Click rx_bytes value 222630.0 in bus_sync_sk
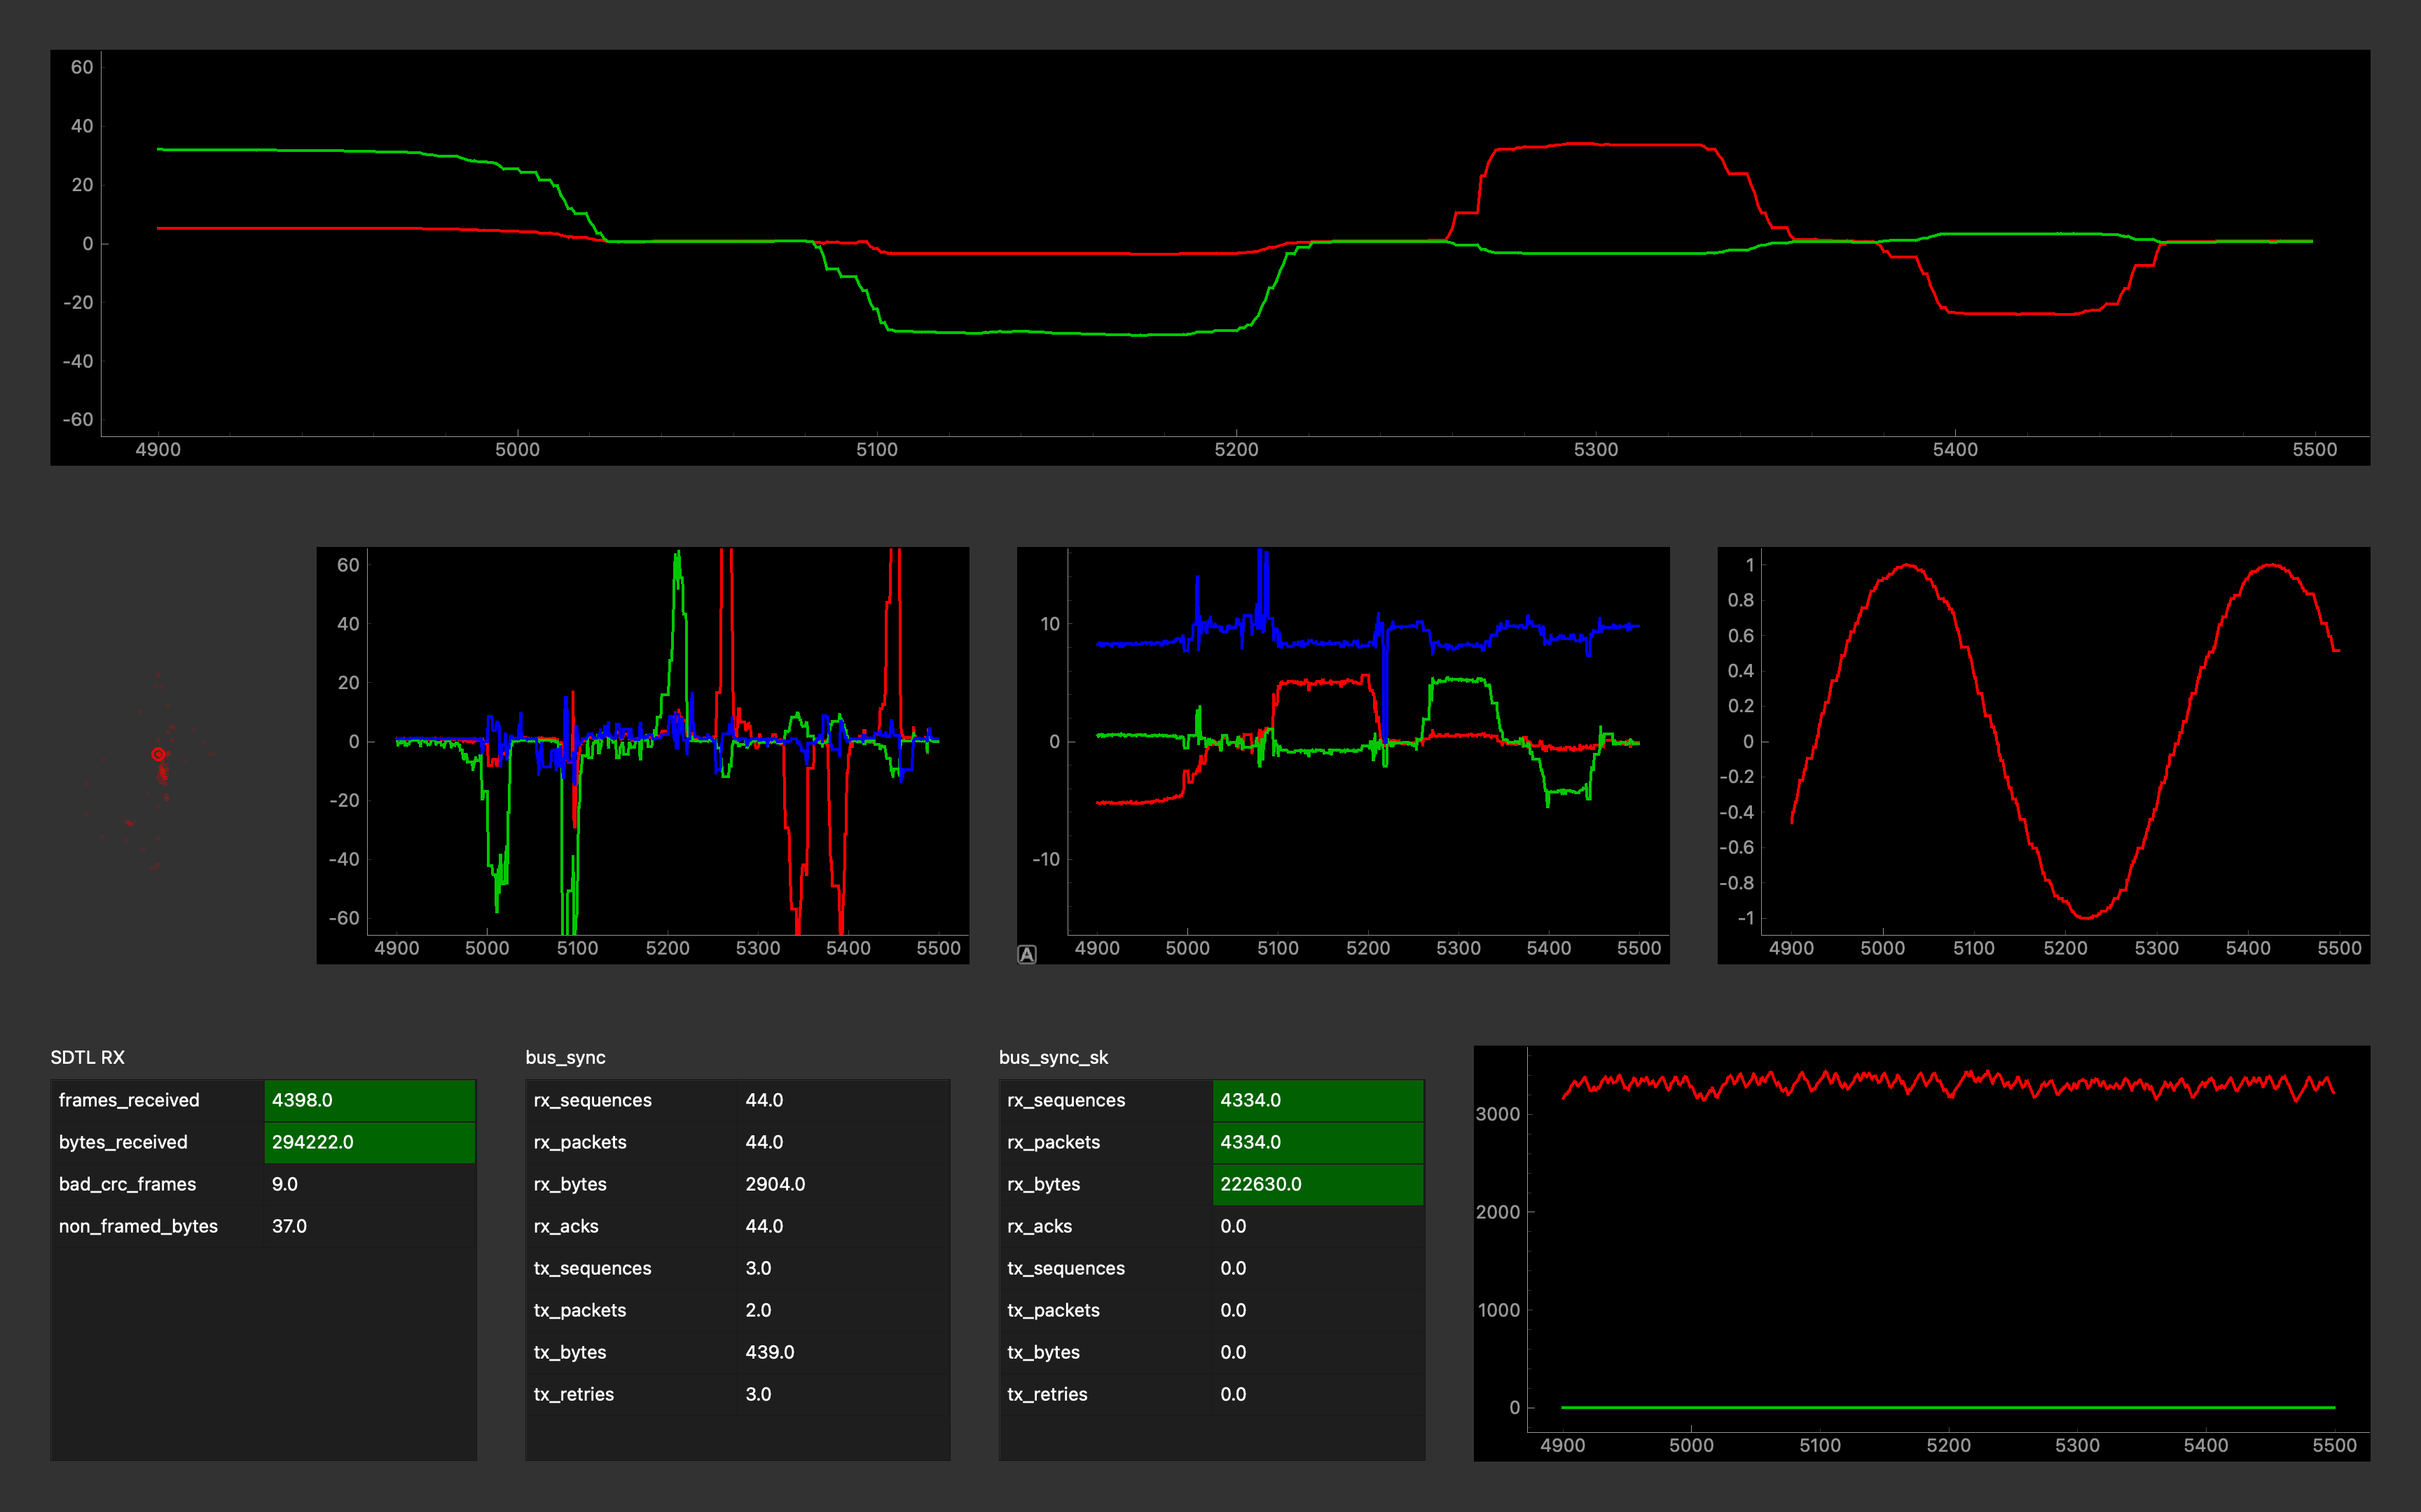Image resolution: width=2421 pixels, height=1512 pixels. [1260, 1184]
